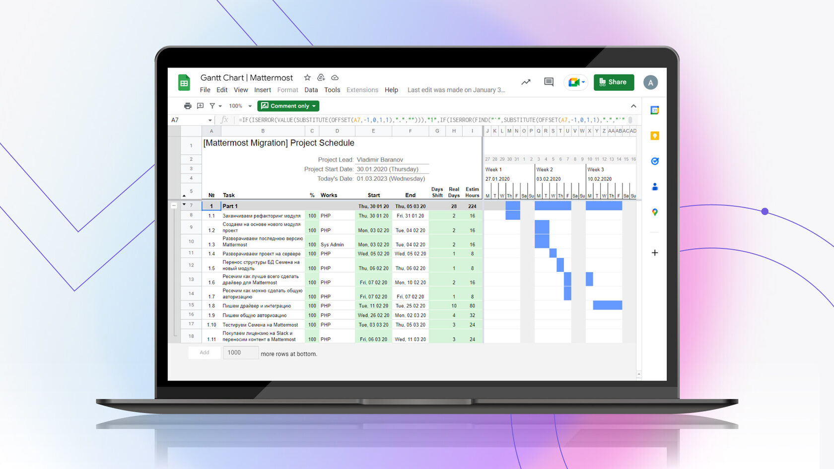Select the 'Wed, 26 02 20' start date cell
This screenshot has height=469, width=834.
[373, 315]
